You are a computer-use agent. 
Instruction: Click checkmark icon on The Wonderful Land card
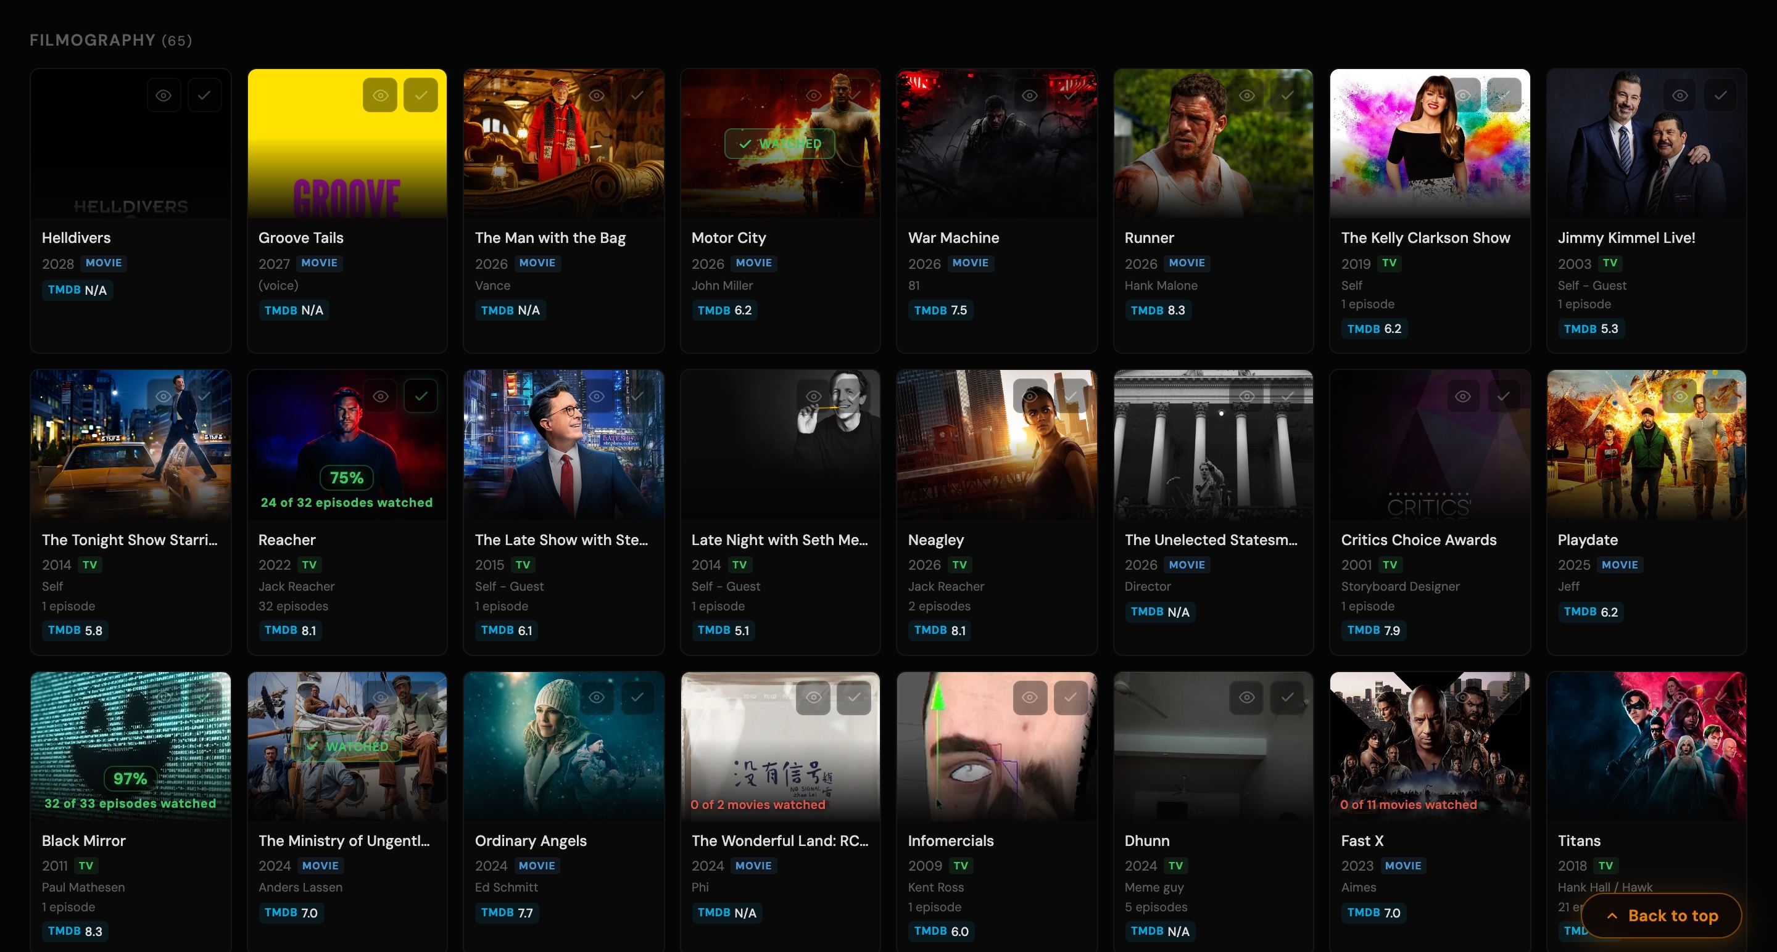pos(854,697)
